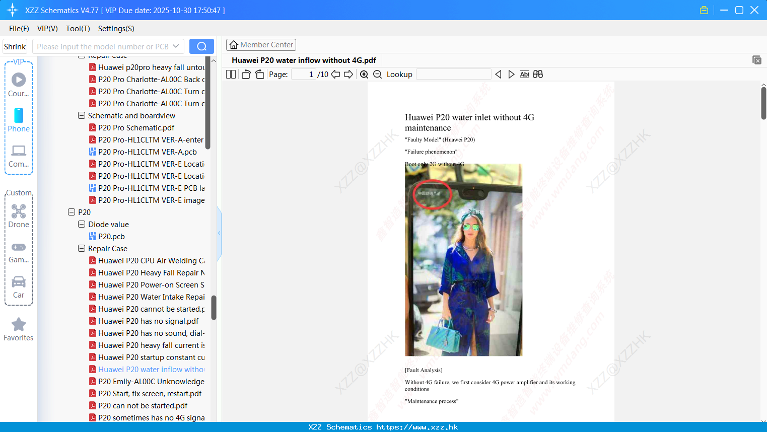
Task: Click the Lookup text field
Action: pyautogui.click(x=453, y=74)
